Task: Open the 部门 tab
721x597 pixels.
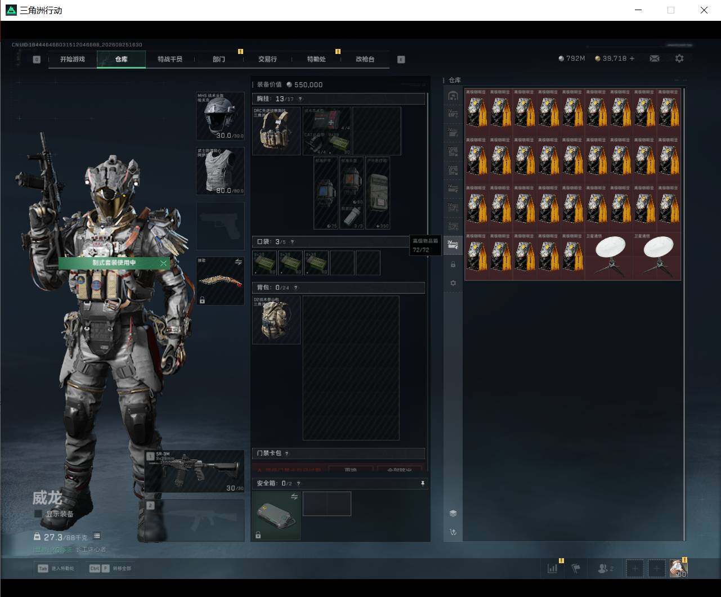Action: coord(219,59)
